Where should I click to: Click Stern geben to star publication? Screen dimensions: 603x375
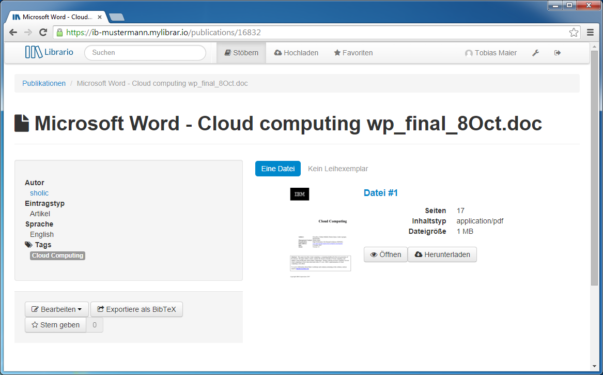point(56,324)
